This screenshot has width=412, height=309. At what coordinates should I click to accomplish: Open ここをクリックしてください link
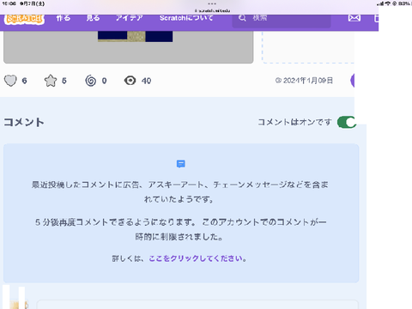coord(196,258)
